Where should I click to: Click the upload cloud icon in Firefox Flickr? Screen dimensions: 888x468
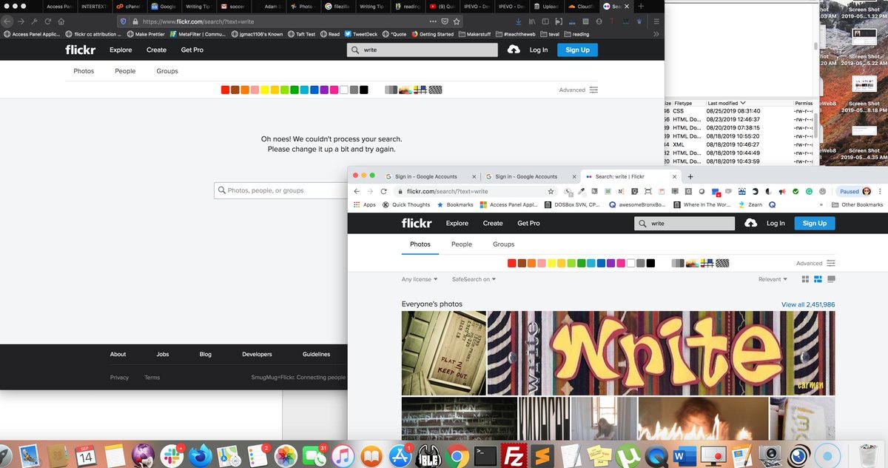pyautogui.click(x=514, y=50)
